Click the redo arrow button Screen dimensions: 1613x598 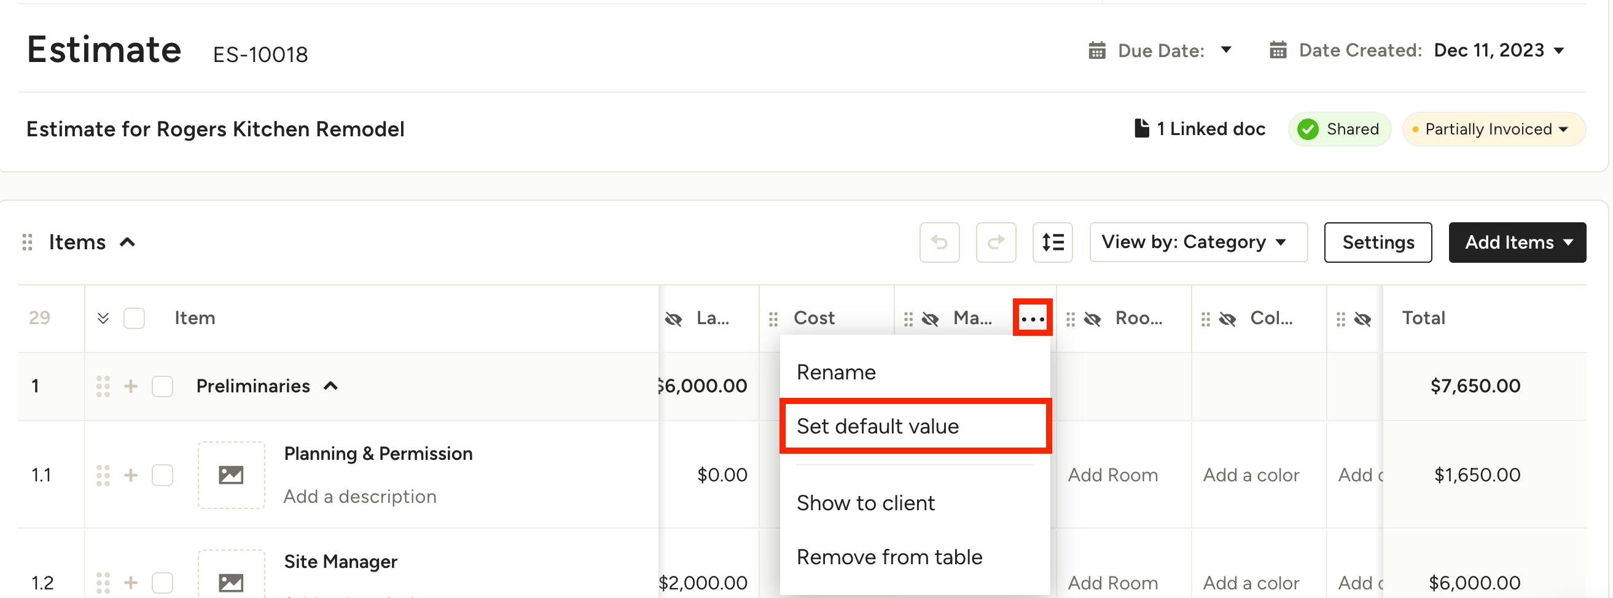pos(996,243)
